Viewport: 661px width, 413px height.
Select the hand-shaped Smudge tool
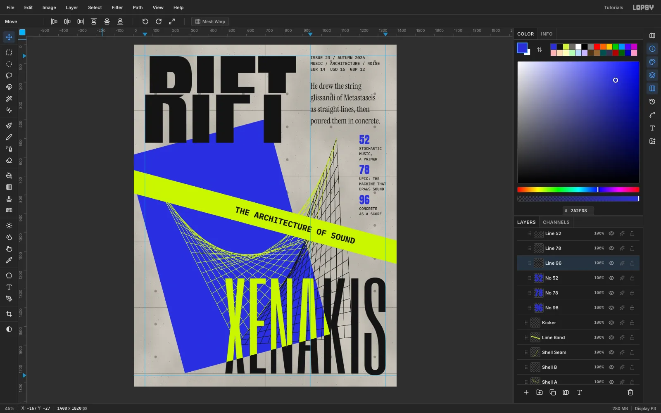pos(9,249)
